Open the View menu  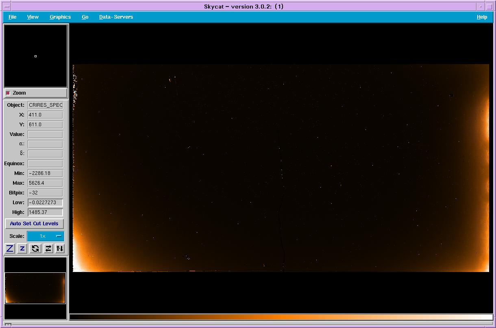pyautogui.click(x=33, y=17)
